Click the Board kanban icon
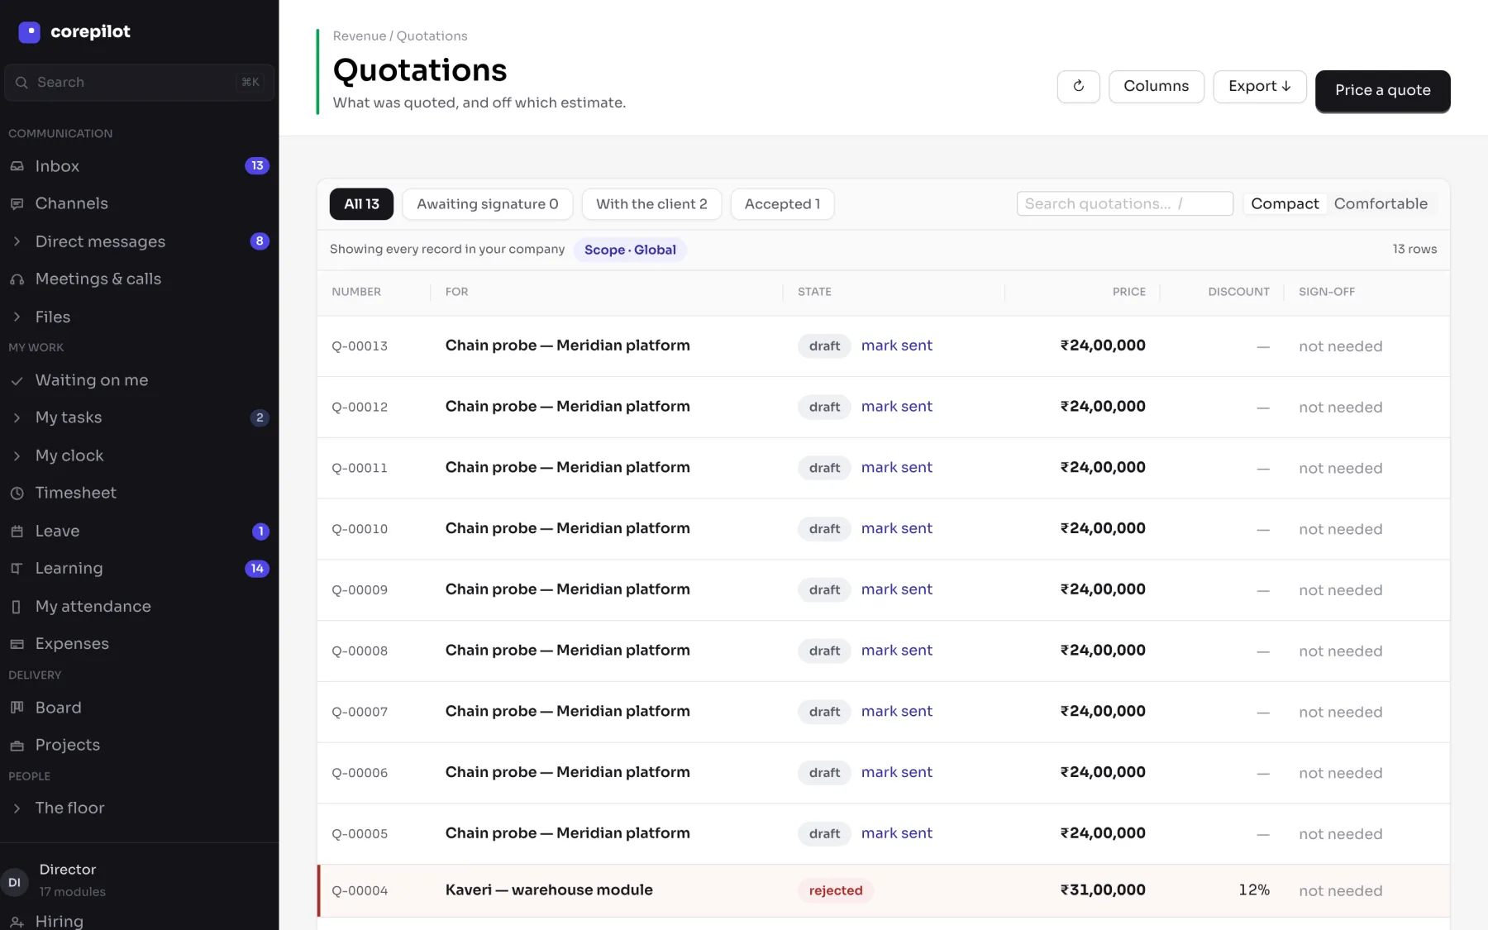The image size is (1488, 930). pyautogui.click(x=17, y=708)
